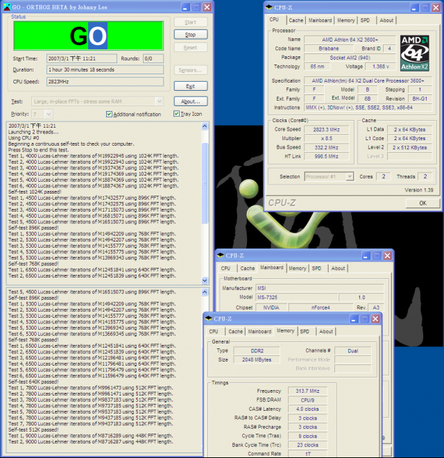Image resolution: width=444 pixels, height=458 pixels.
Task: Click scroll-up arrow of upper log pane
Action: pyautogui.click(x=205, y=126)
